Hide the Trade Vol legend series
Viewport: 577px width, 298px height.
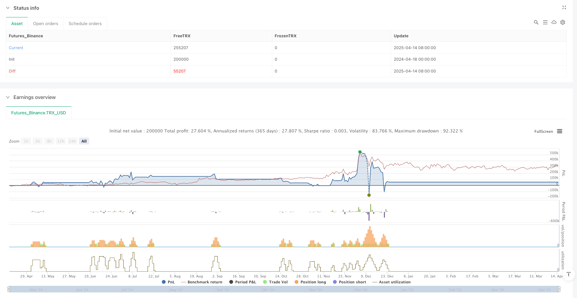pos(275,282)
